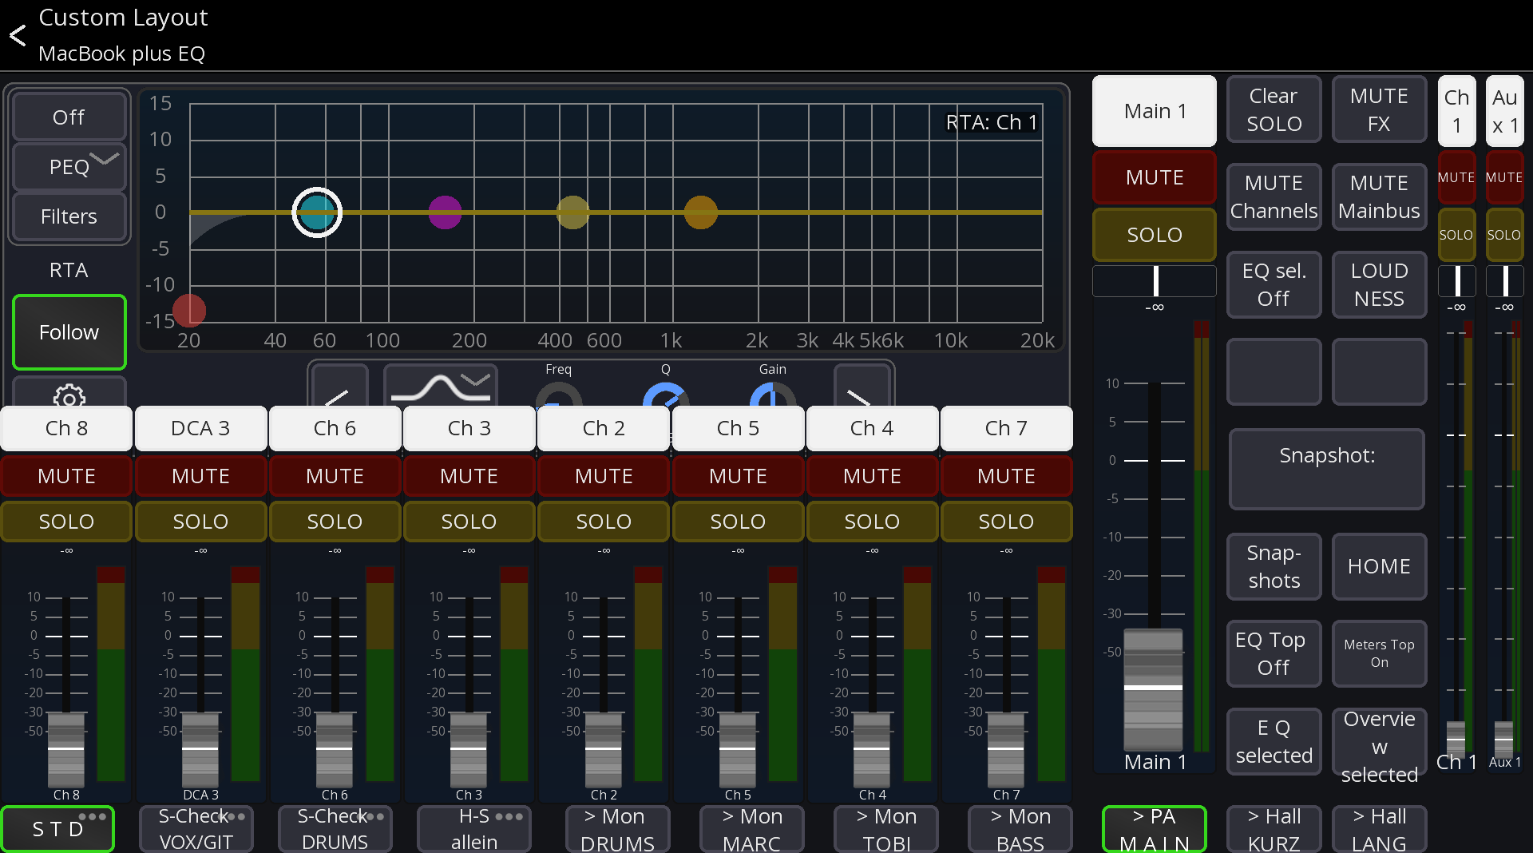Click the HOME button
Screen dimensions: 1533x853
pyautogui.click(x=1379, y=566)
